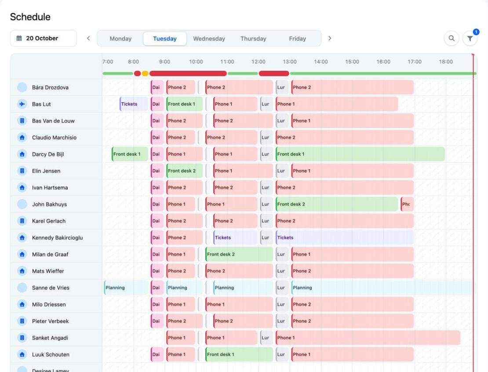Open Bas Lut's Front desk 1 block

click(185, 104)
